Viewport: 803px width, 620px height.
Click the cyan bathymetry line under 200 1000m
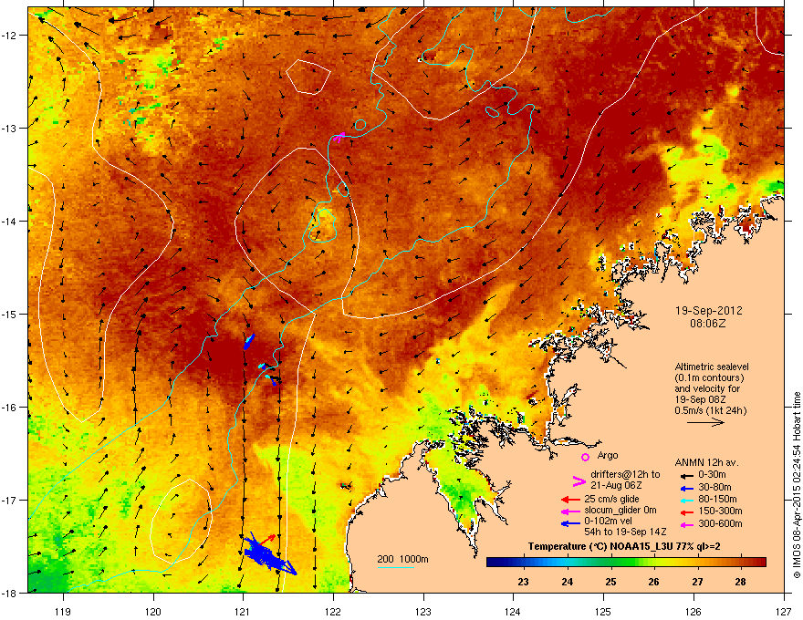396,567
